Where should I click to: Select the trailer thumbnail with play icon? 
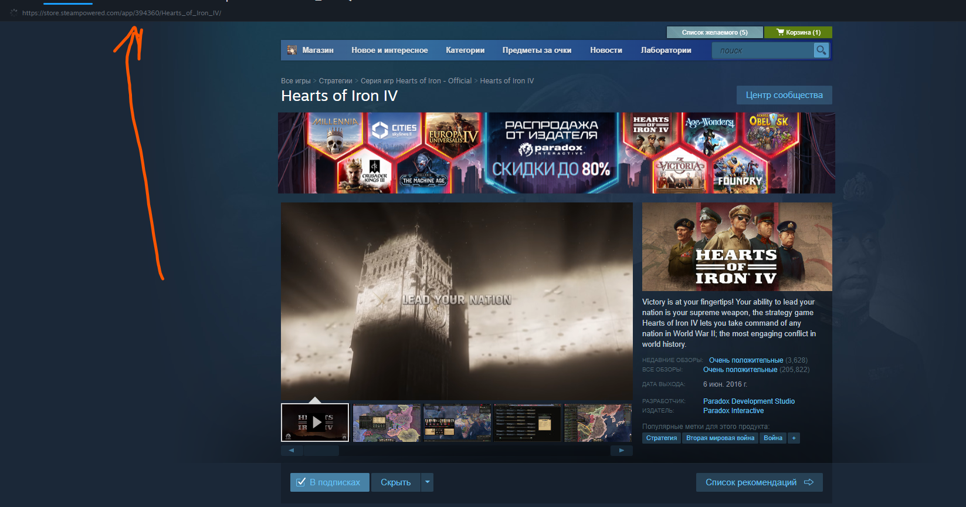[315, 422]
